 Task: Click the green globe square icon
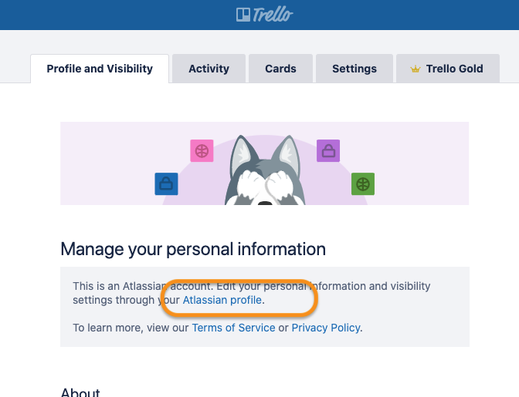coord(363,183)
